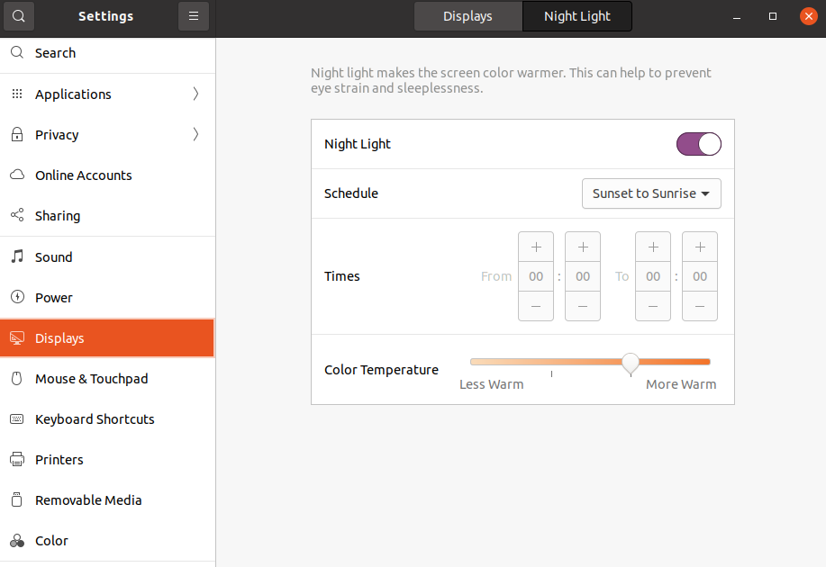Screen dimensions: 826x567
Task: Increase the From hours with the plus stepper
Action: [535, 246]
